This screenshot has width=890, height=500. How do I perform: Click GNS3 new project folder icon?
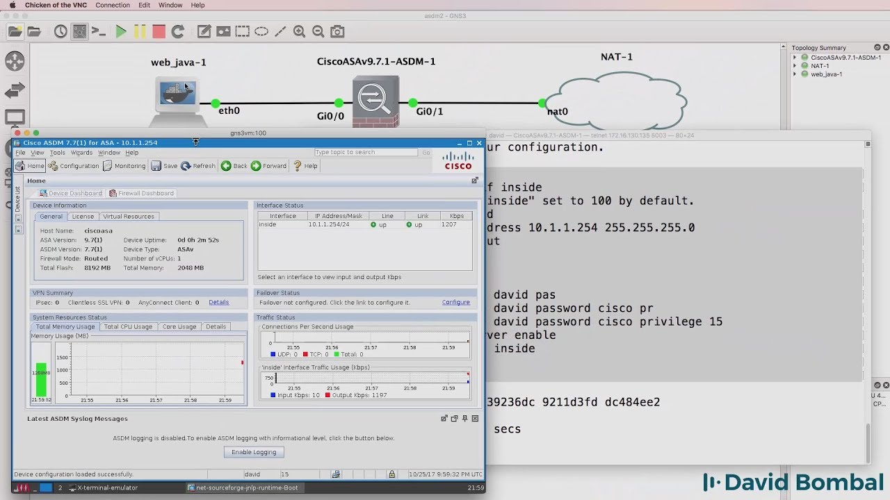[x=15, y=31]
